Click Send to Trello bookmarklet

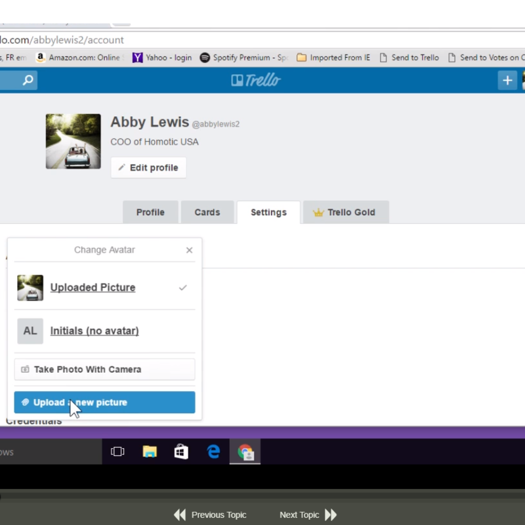tap(409, 58)
